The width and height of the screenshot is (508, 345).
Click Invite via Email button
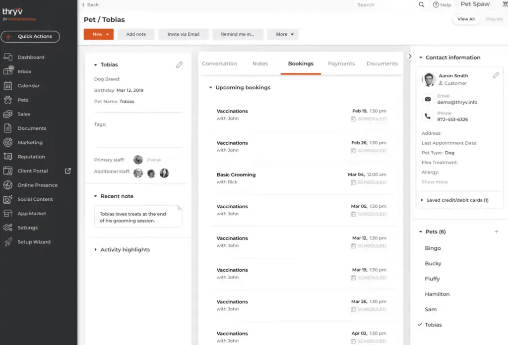(x=184, y=34)
